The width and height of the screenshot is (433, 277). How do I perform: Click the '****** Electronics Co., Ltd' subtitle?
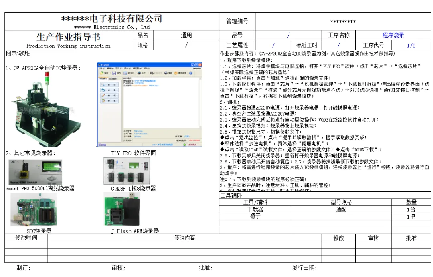(x=112, y=27)
